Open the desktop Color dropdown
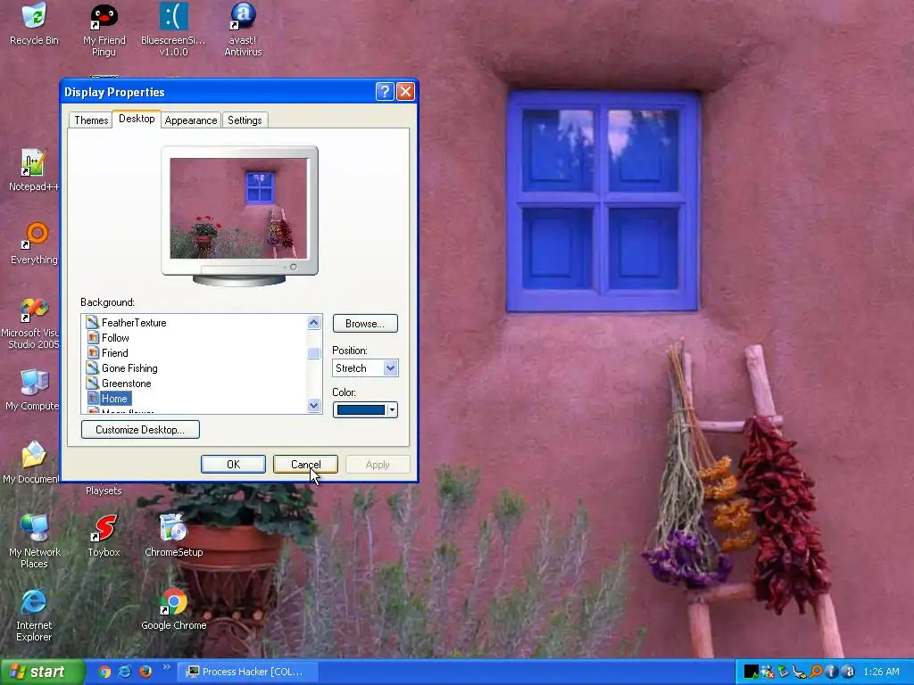 click(x=365, y=410)
